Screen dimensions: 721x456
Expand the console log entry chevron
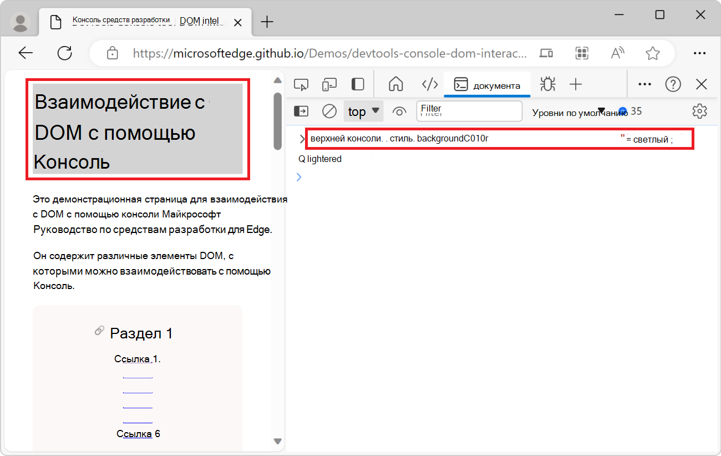(302, 139)
